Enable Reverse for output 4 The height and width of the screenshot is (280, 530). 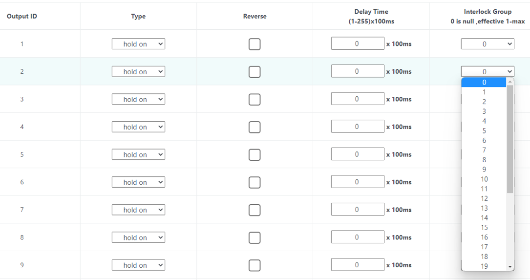[254, 127]
